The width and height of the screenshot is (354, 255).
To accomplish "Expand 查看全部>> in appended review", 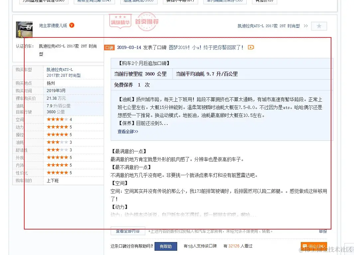I will pyautogui.click(x=128, y=131).
